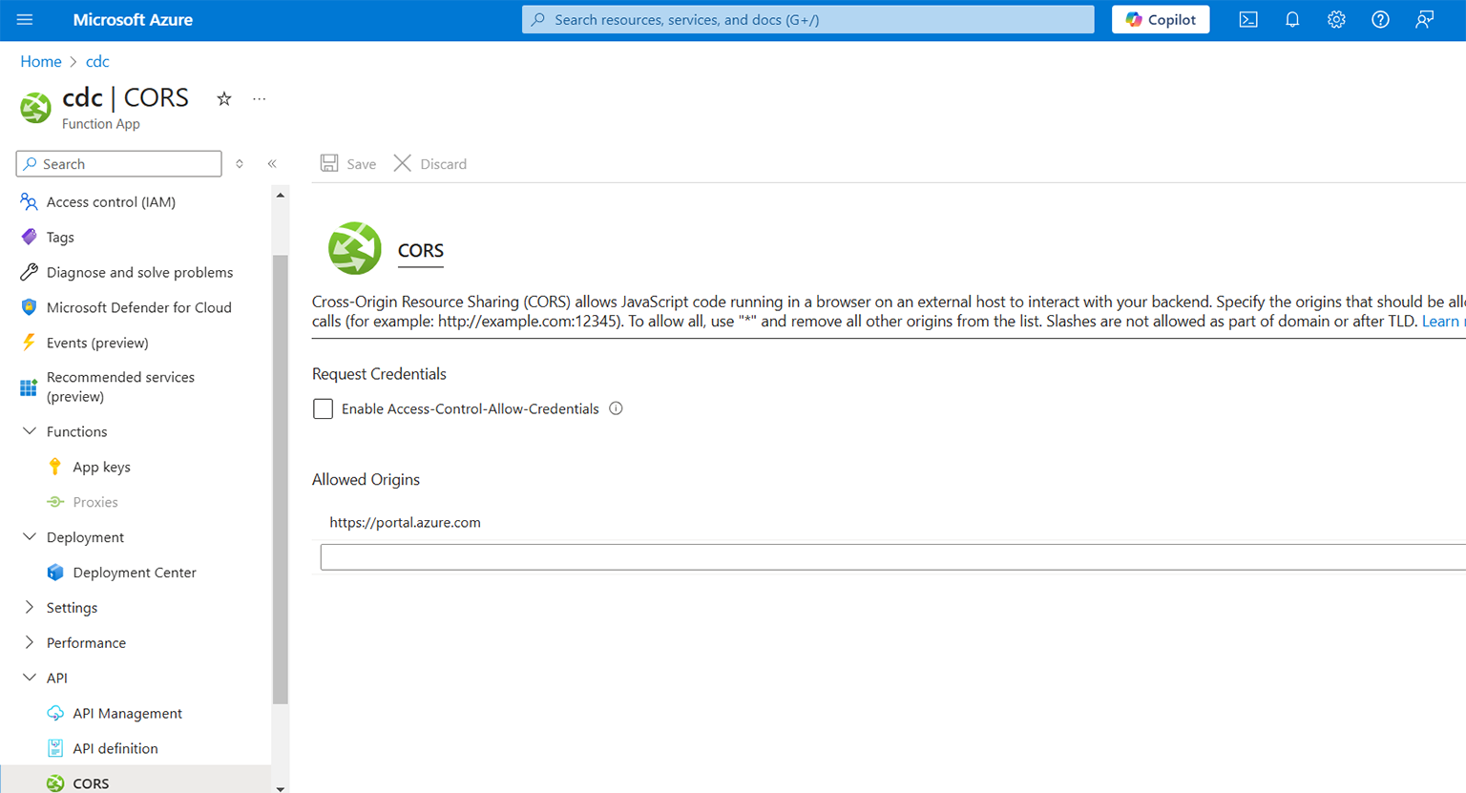The width and height of the screenshot is (1466, 793).
Task: Focus the global search resources box
Action: click(807, 19)
